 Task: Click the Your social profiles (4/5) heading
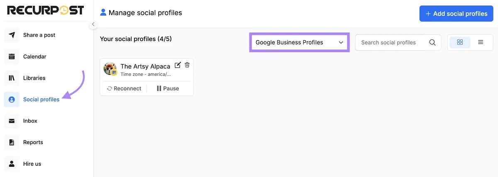click(136, 39)
